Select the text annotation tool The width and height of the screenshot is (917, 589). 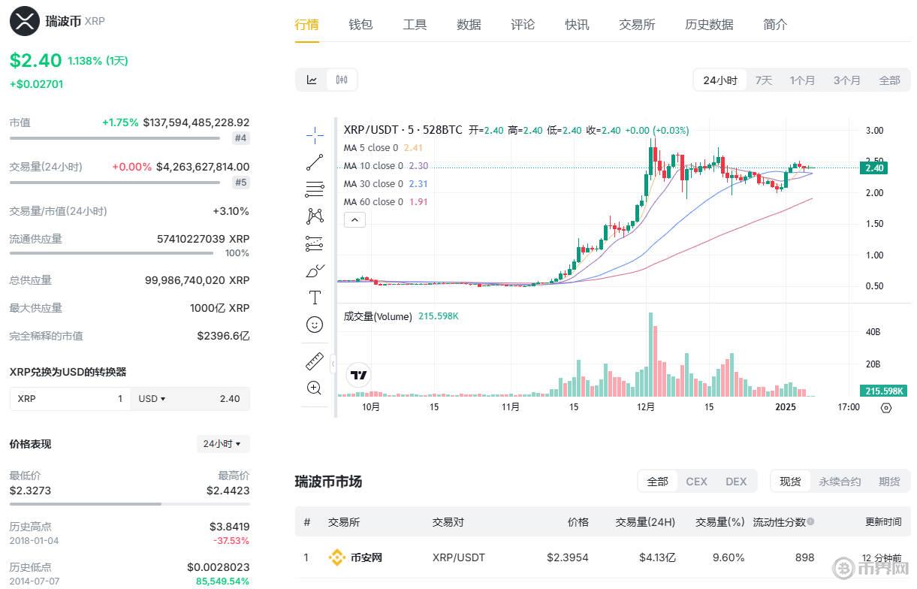(x=315, y=296)
